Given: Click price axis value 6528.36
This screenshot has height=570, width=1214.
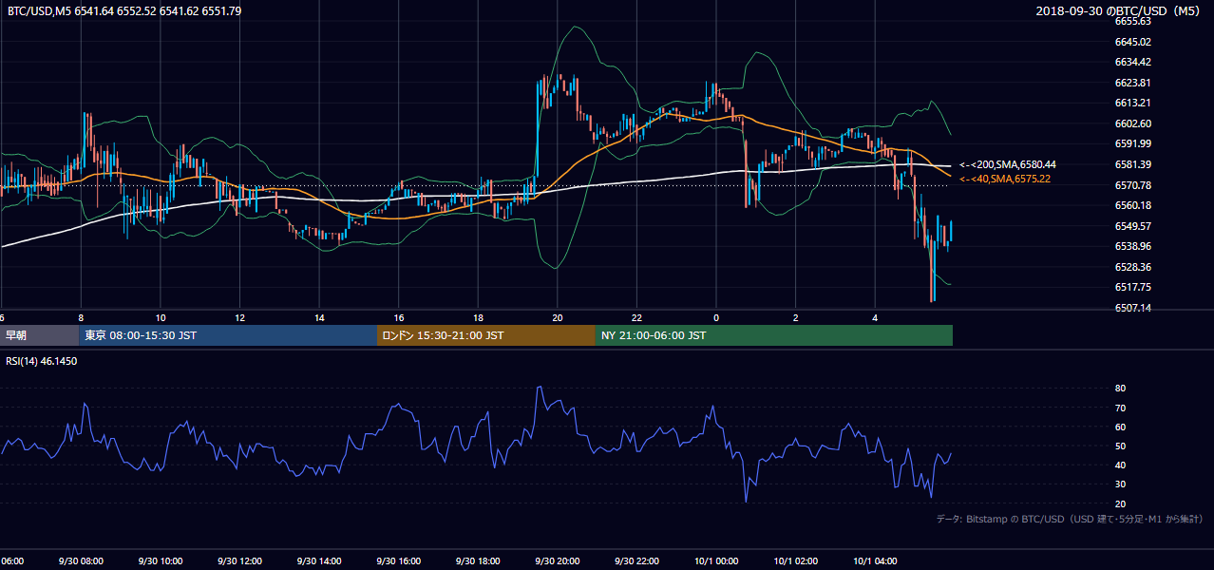Looking at the screenshot, I should 1133,267.
